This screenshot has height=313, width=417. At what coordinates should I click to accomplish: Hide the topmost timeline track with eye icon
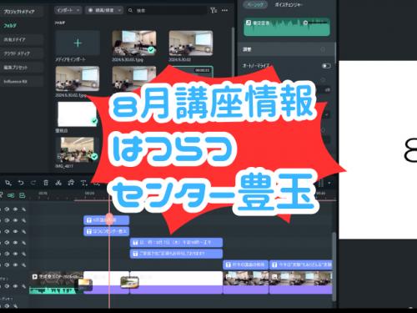[x=15, y=209]
